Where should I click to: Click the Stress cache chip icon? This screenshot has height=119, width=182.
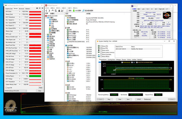pyautogui.click(x=99, y=50)
